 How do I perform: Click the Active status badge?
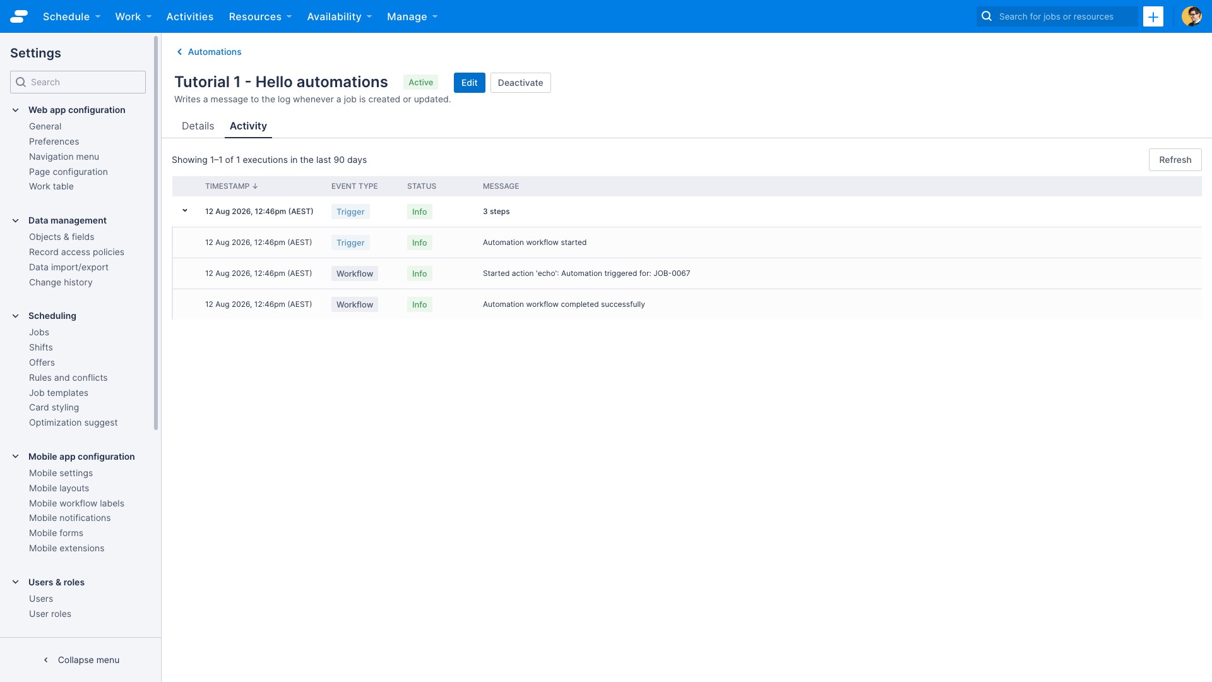pyautogui.click(x=420, y=82)
